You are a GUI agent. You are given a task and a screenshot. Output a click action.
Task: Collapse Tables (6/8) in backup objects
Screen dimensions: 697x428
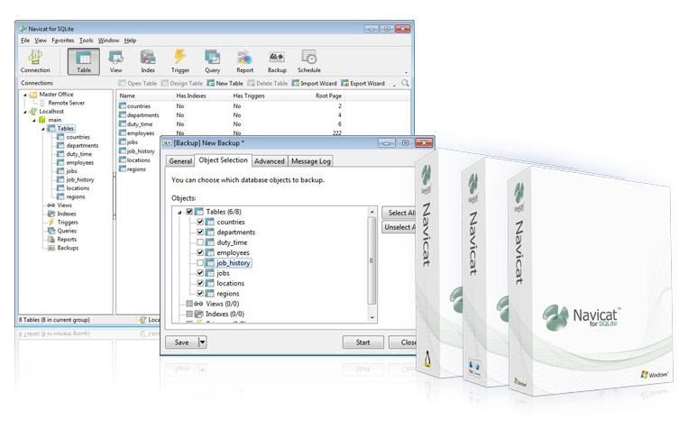pos(179,213)
